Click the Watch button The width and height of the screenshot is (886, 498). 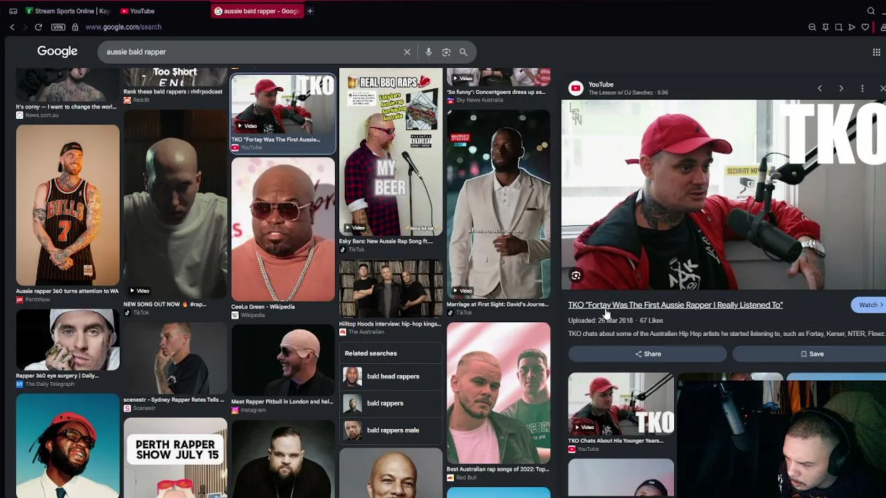(868, 305)
